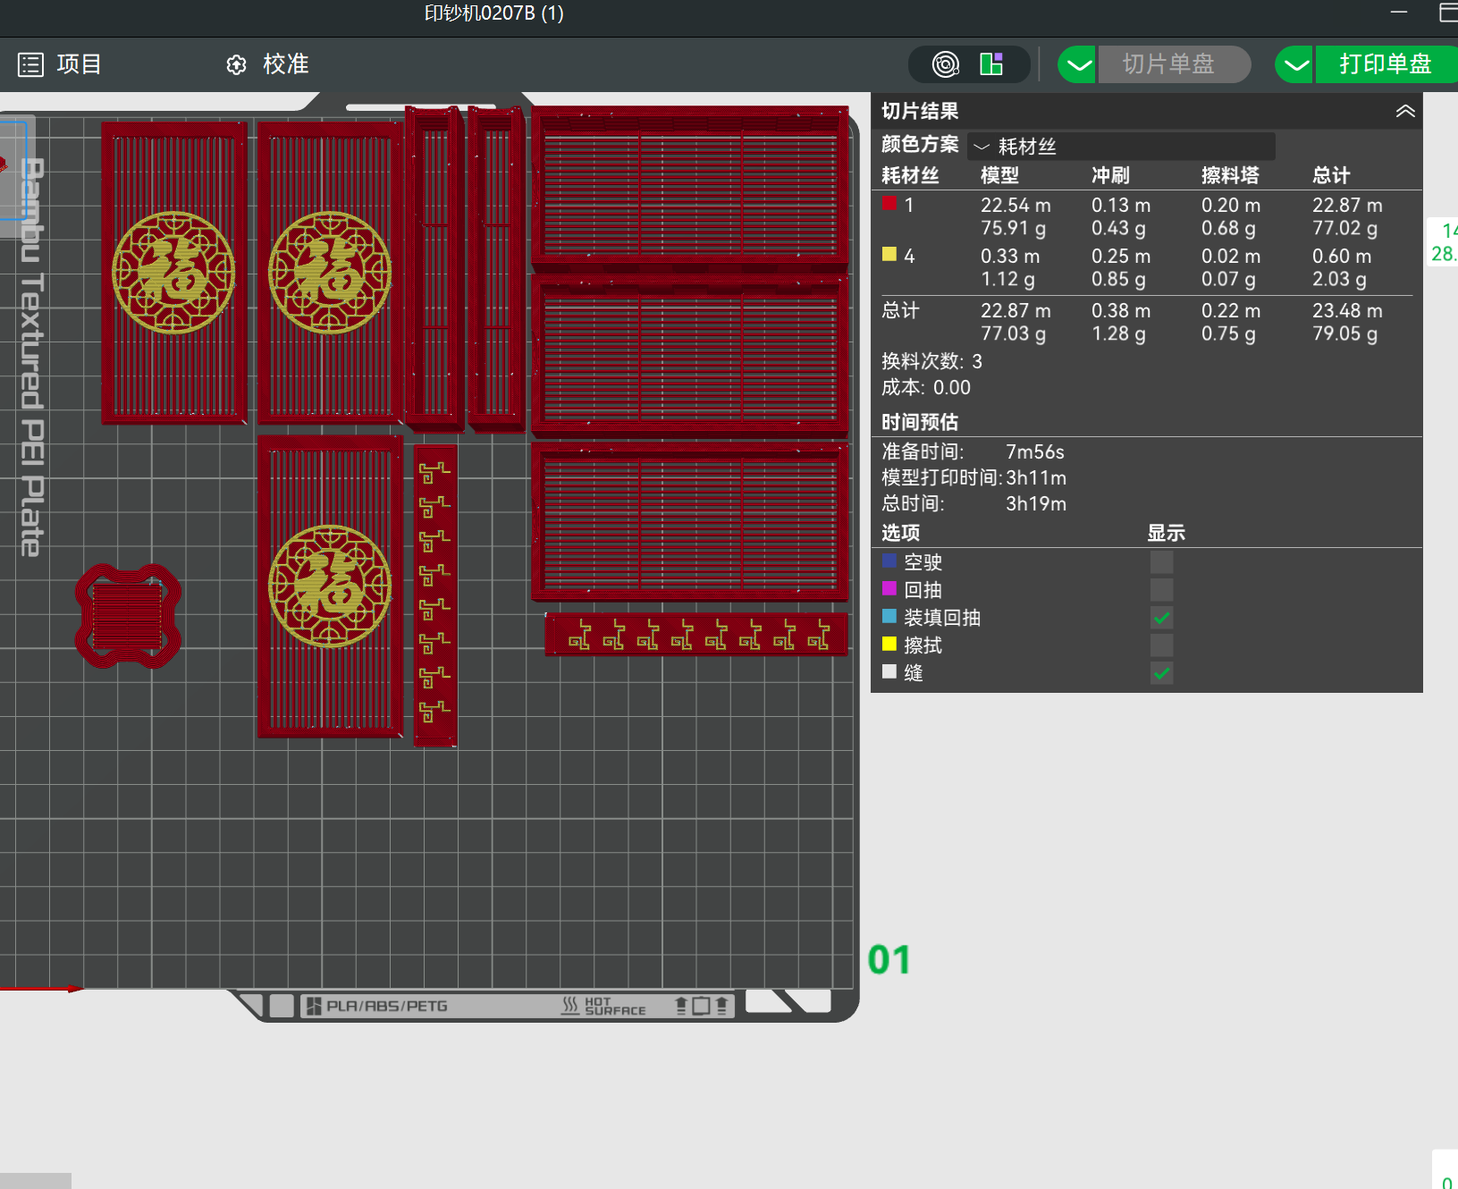Open the 颜色方案 耗材丝 dropdown
This screenshot has width=1458, height=1189.
pyautogui.click(x=1122, y=146)
